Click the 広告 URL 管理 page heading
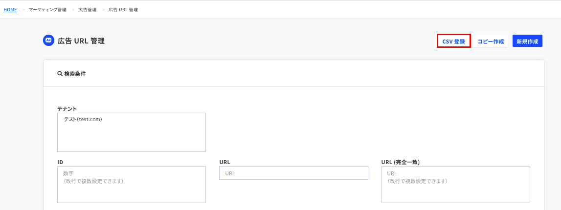 coord(81,41)
